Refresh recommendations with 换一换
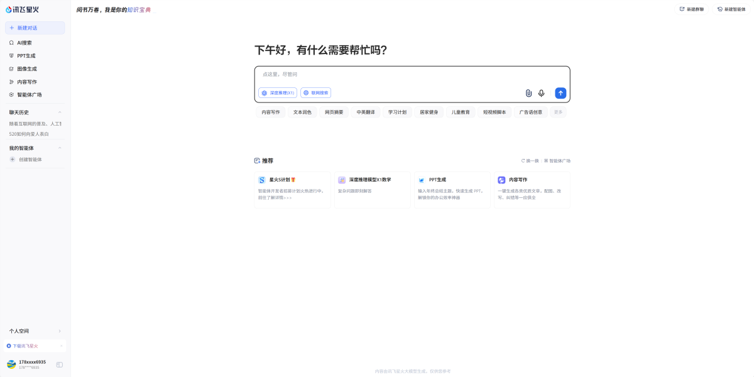Viewport: 754px width, 377px height. (x=530, y=161)
